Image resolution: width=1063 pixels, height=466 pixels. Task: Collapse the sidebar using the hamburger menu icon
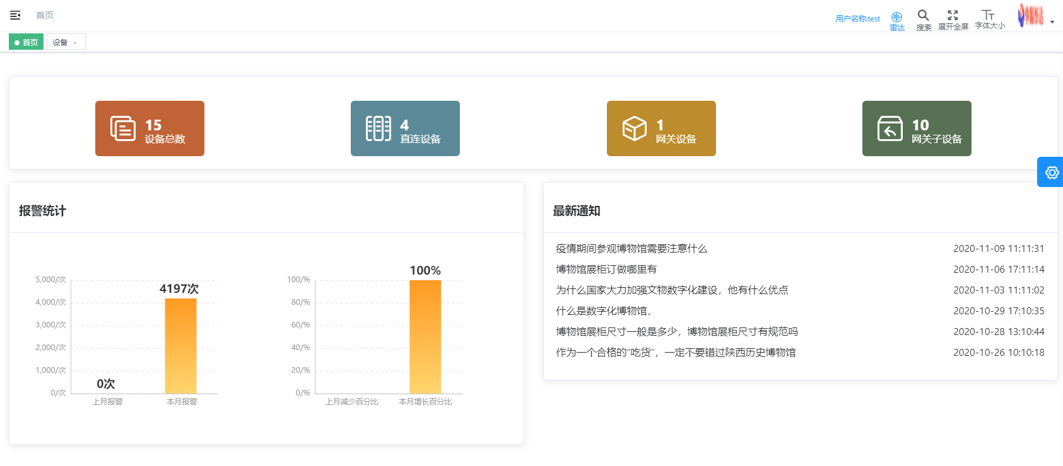coord(15,15)
